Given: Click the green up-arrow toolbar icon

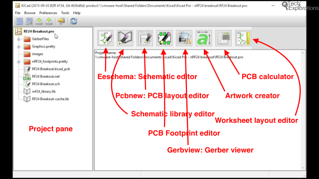Looking at the screenshot, I should click(x=39, y=21).
